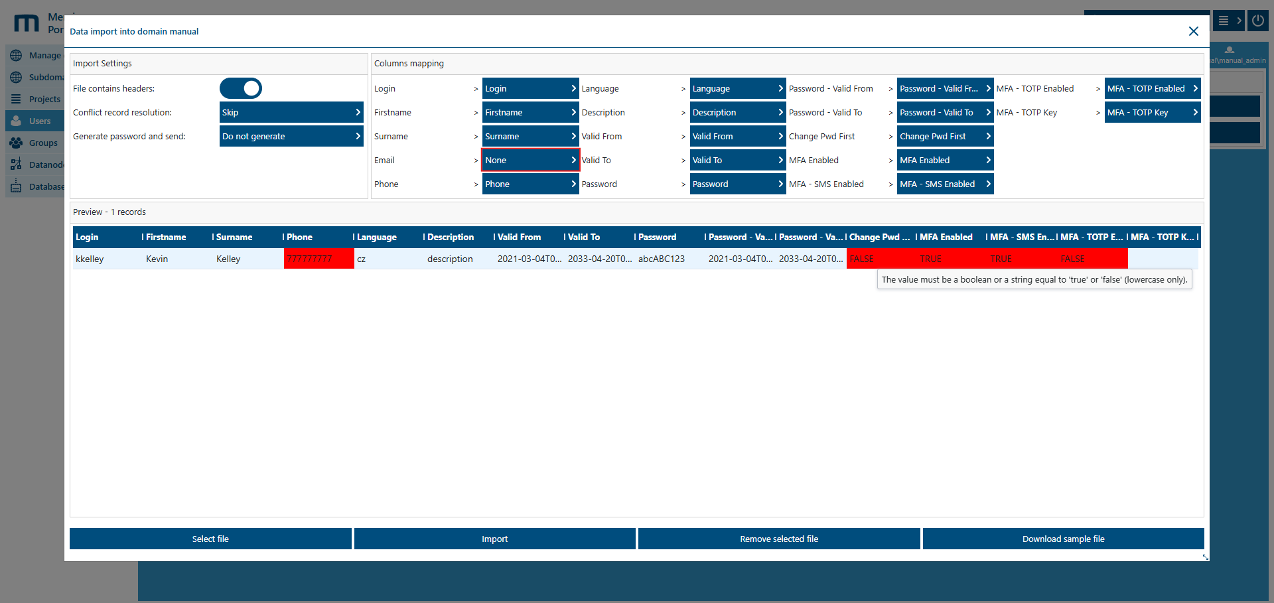Click Download sample file button
Screen dimensions: 1274x603
pos(1063,539)
